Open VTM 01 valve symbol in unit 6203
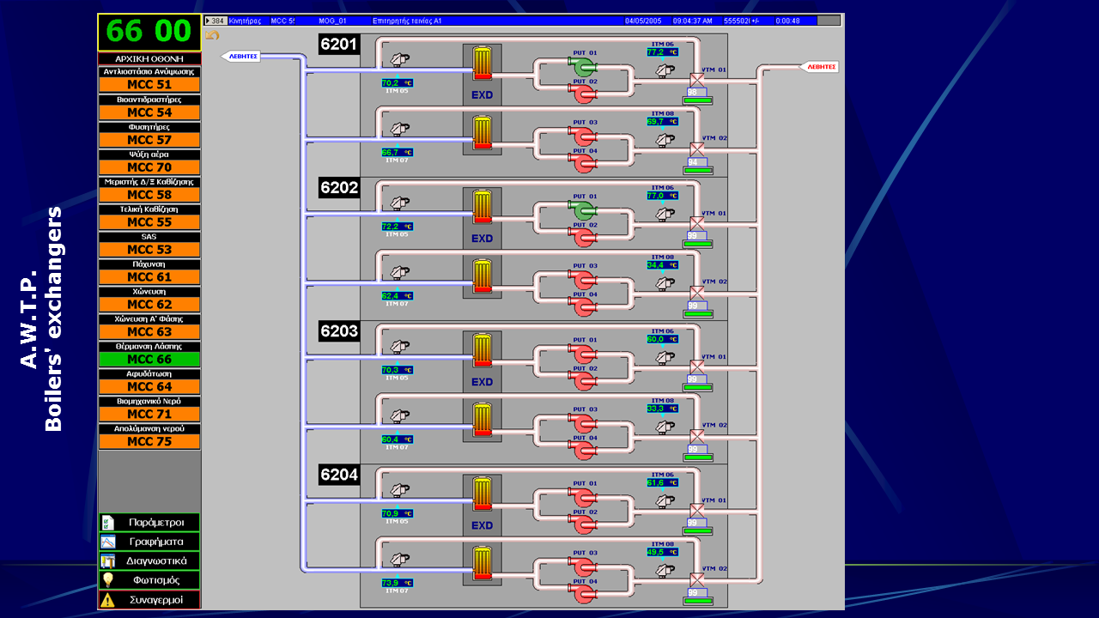The image size is (1099, 618). click(x=697, y=367)
